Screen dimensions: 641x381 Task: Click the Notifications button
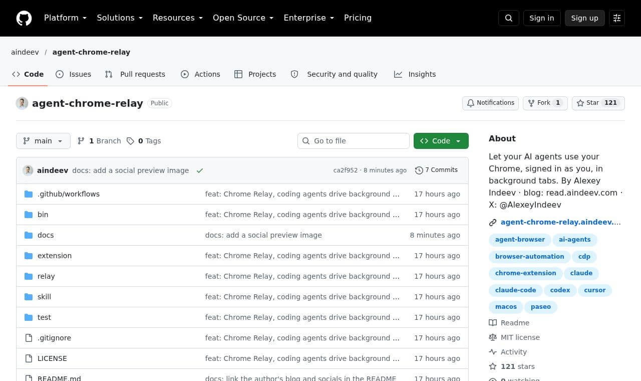pyautogui.click(x=490, y=103)
